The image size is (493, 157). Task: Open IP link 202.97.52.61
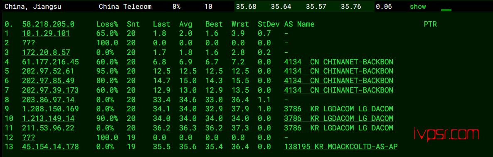click(48, 71)
